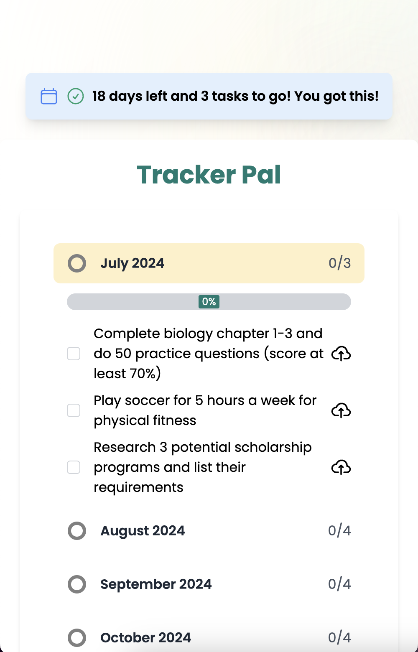This screenshot has height=652, width=418.
Task: Open the October 2024 month row
Action: coord(209,638)
